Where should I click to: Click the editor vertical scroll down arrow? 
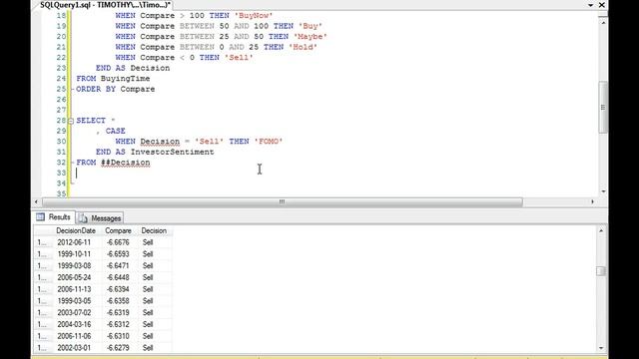click(603, 191)
